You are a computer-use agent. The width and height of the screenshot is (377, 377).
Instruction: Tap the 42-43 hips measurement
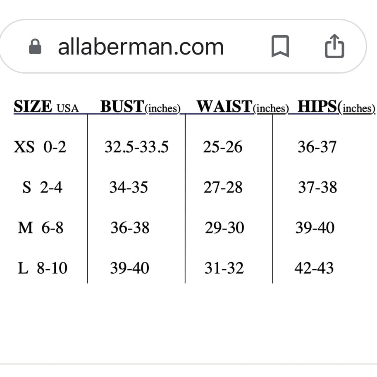tap(314, 268)
